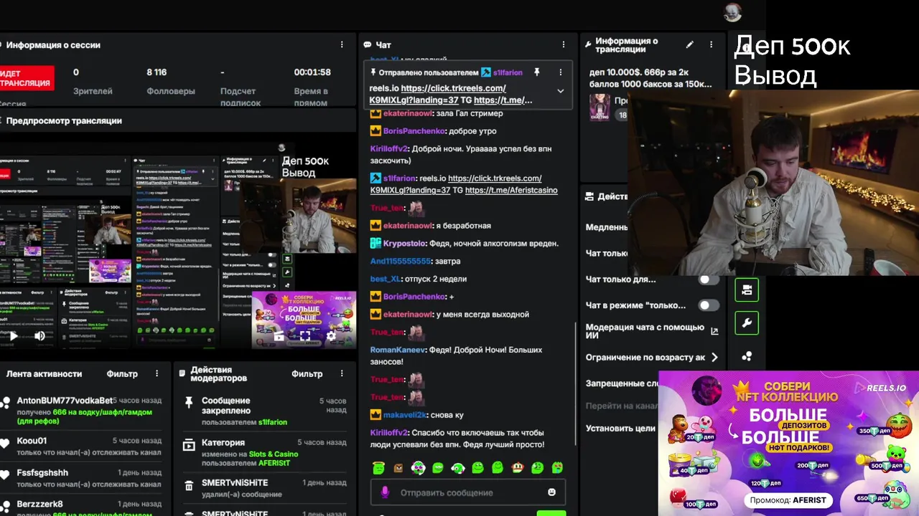Select the halo green emote
This screenshot has width=919, height=516.
[x=378, y=468]
